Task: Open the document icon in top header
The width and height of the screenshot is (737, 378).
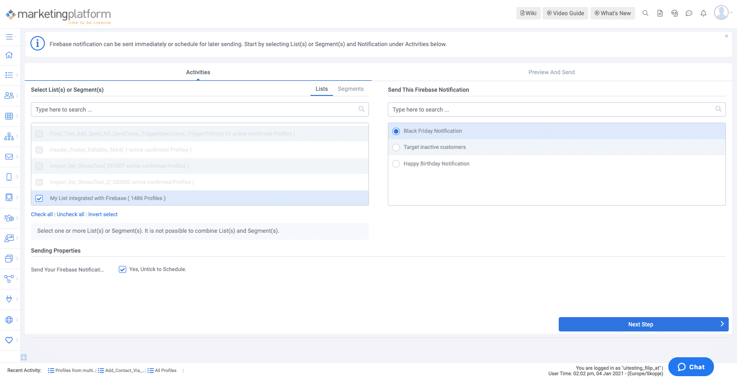Action: [660, 13]
